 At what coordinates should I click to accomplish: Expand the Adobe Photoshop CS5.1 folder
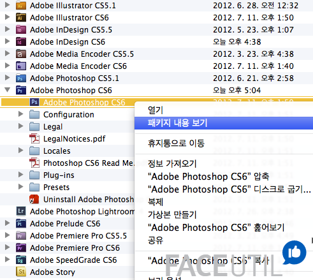tap(8, 78)
